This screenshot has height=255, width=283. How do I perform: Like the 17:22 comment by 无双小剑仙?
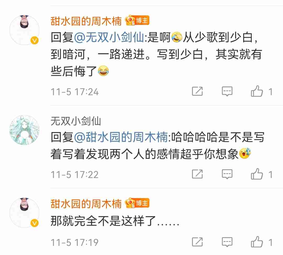pos(257,174)
